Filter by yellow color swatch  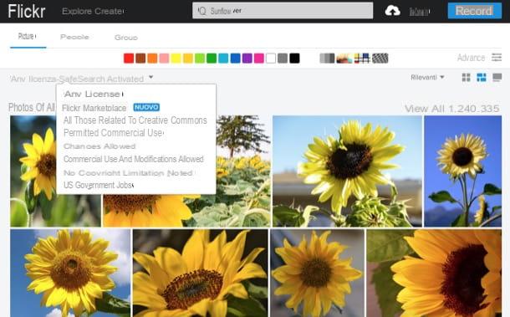pyautogui.click(x=176, y=59)
